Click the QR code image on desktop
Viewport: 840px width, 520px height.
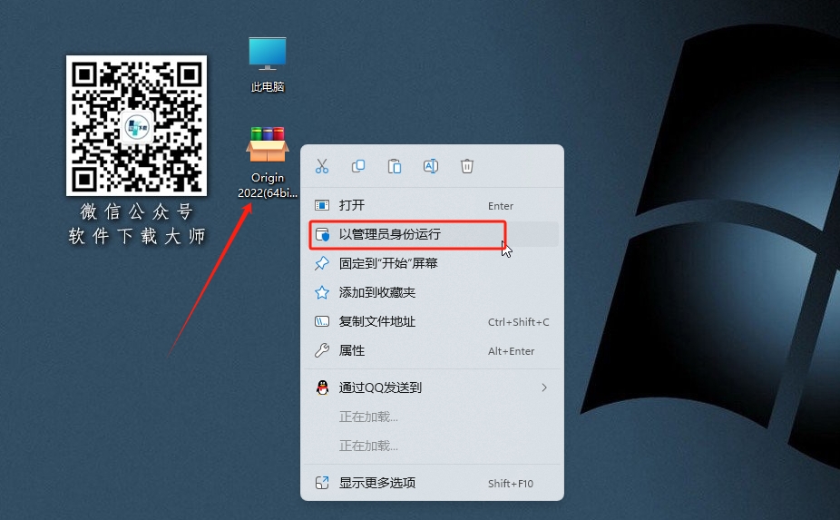click(x=136, y=125)
